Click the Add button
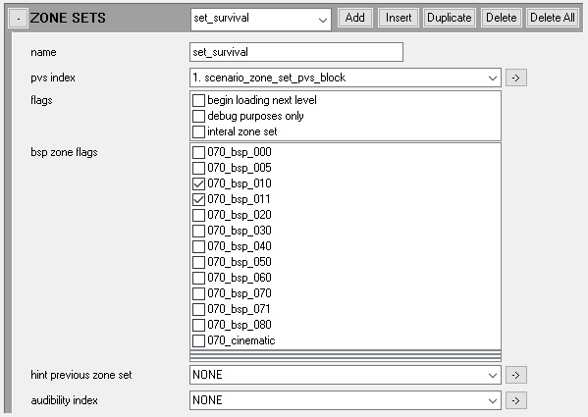Image resolution: width=588 pixels, height=417 pixels. pyautogui.click(x=354, y=18)
